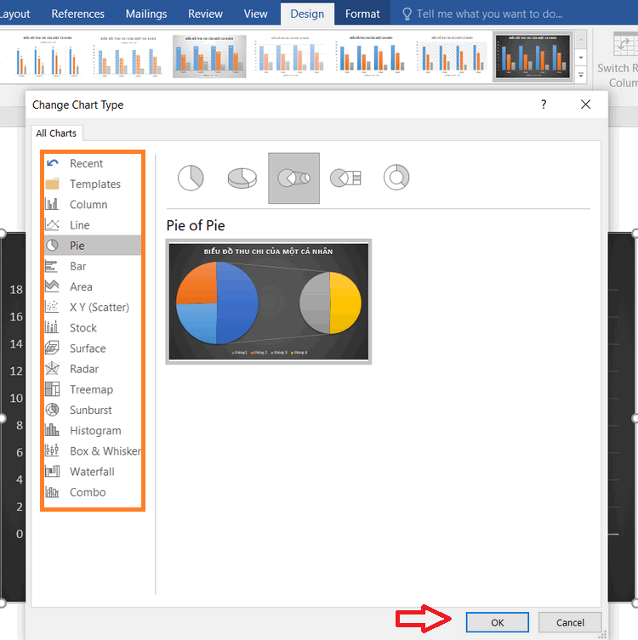Apply the gray background chart style thumbnail
This screenshot has width=638, height=640.
(x=209, y=56)
